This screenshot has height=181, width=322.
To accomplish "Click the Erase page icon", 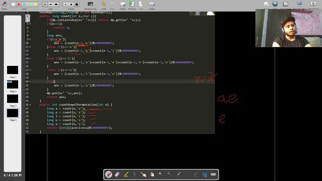I will (x=152, y=4).
